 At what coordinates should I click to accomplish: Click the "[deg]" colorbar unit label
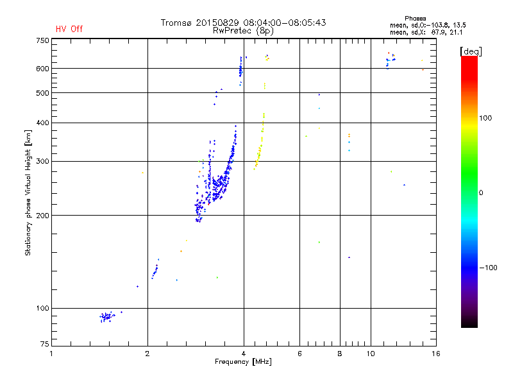tap(471, 51)
